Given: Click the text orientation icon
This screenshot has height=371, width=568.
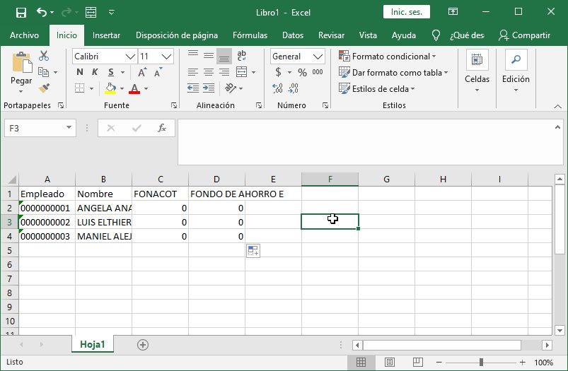Looking at the screenshot, I should point(231,88).
